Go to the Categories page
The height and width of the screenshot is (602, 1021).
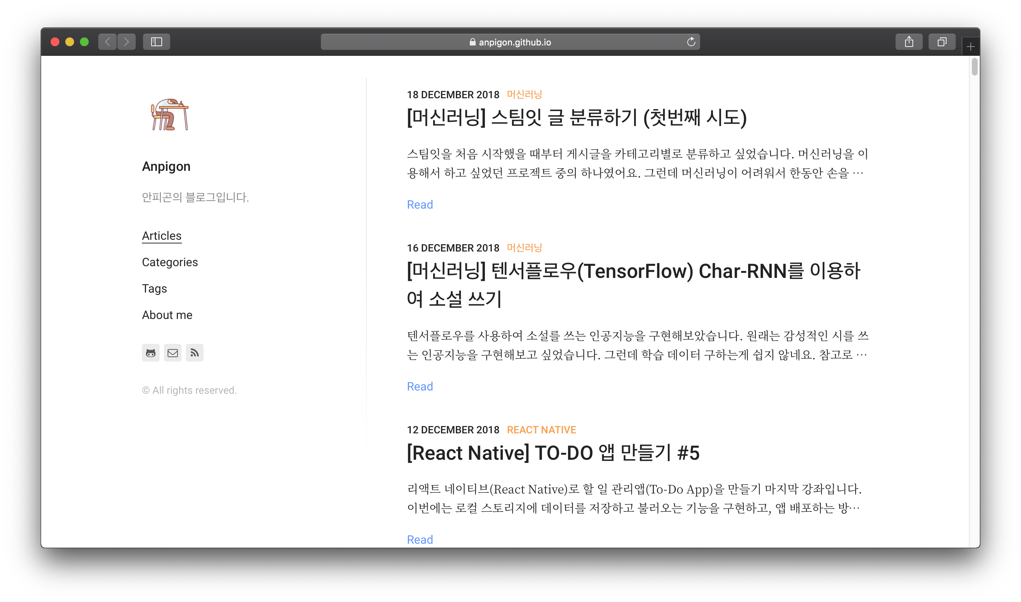(170, 262)
